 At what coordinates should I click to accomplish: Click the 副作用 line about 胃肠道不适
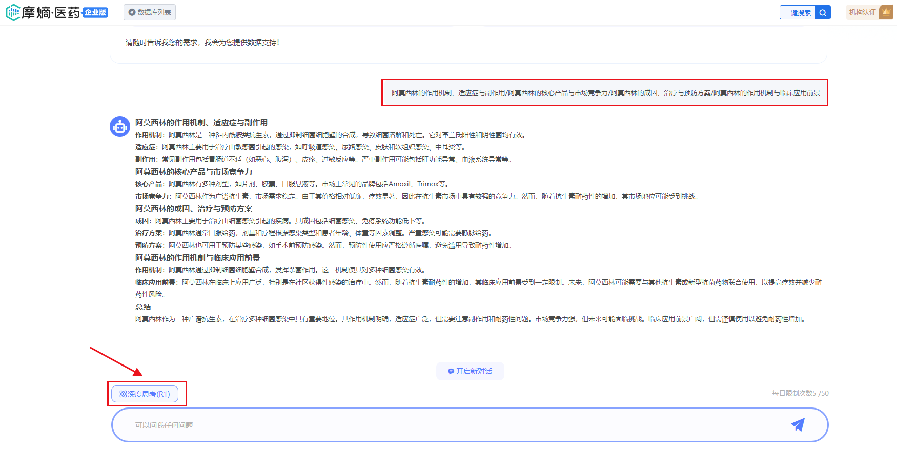(x=324, y=160)
